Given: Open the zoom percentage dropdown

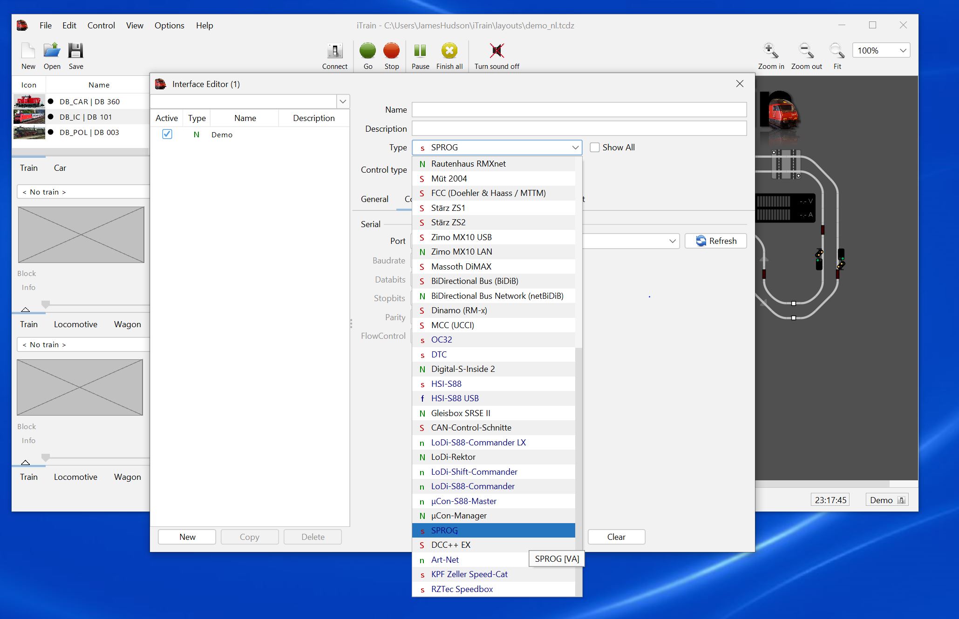Looking at the screenshot, I should pyautogui.click(x=902, y=50).
